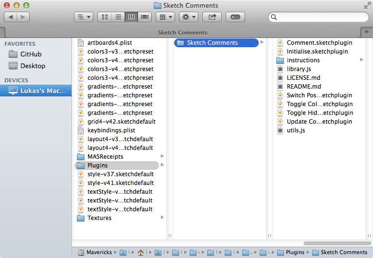The height and width of the screenshot is (258, 373).
Task: Select the Sketch Comments tab
Action: click(x=183, y=33)
